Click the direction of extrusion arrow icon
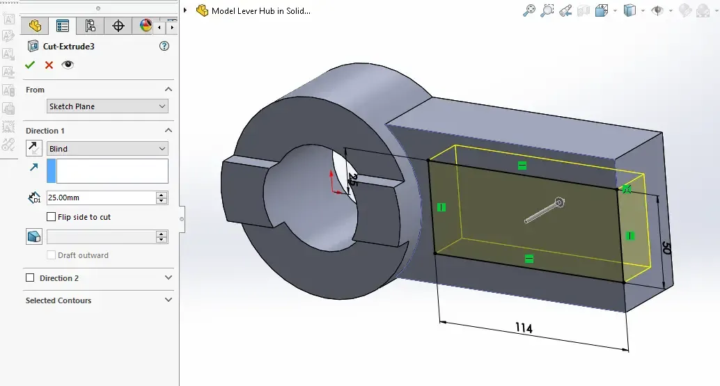 tap(34, 168)
